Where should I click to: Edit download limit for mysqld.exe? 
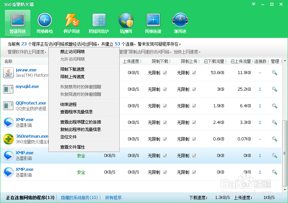[x=165, y=89]
